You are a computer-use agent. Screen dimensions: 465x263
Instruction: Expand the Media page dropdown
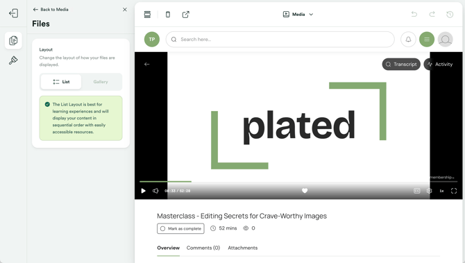[298, 15]
